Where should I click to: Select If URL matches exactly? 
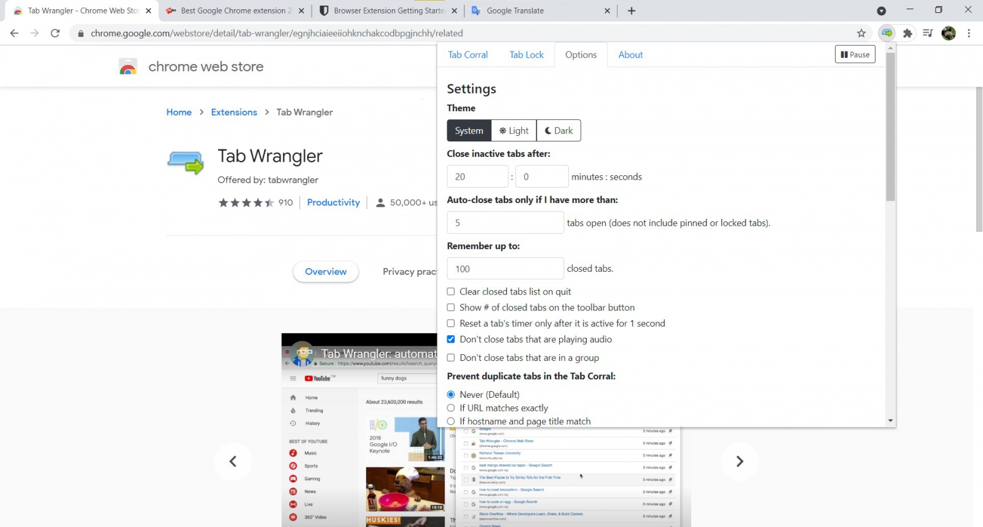451,408
